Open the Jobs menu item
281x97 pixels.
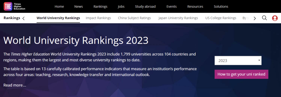[x=121, y=7]
